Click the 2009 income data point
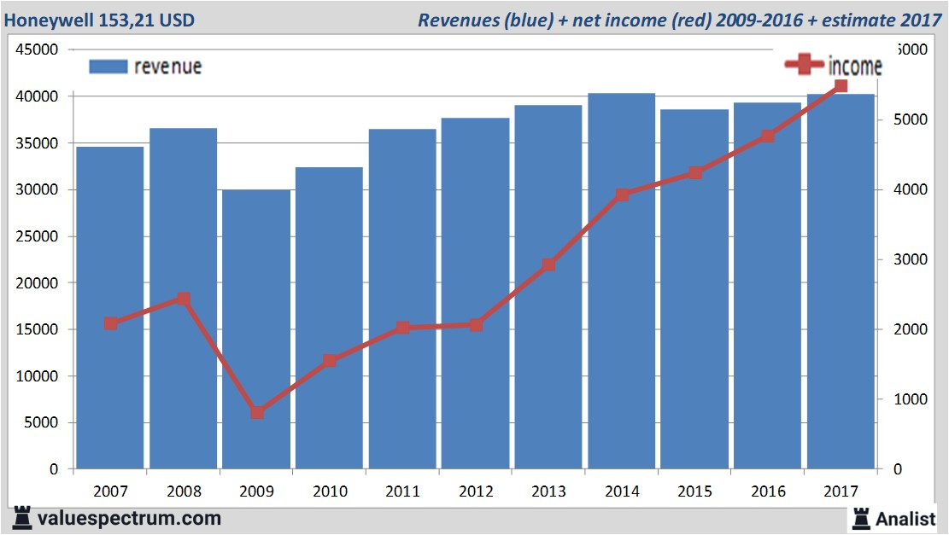Image resolution: width=949 pixels, height=535 pixels. [x=256, y=412]
